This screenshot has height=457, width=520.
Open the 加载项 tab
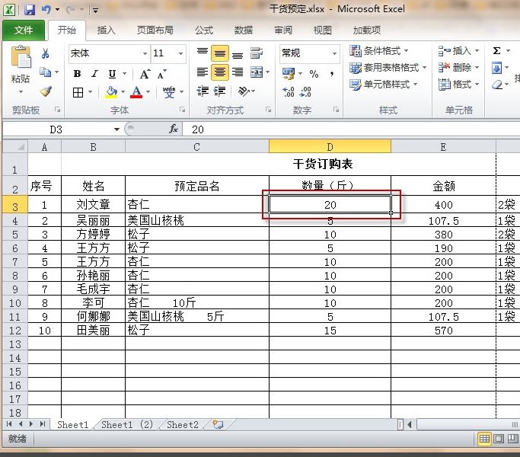pos(367,30)
